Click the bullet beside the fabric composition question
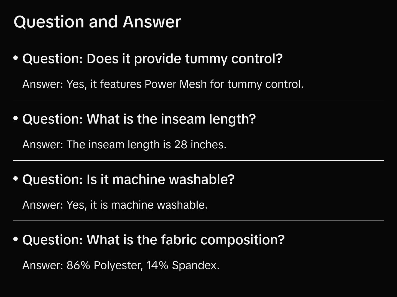The width and height of the screenshot is (397, 297). tap(16, 239)
